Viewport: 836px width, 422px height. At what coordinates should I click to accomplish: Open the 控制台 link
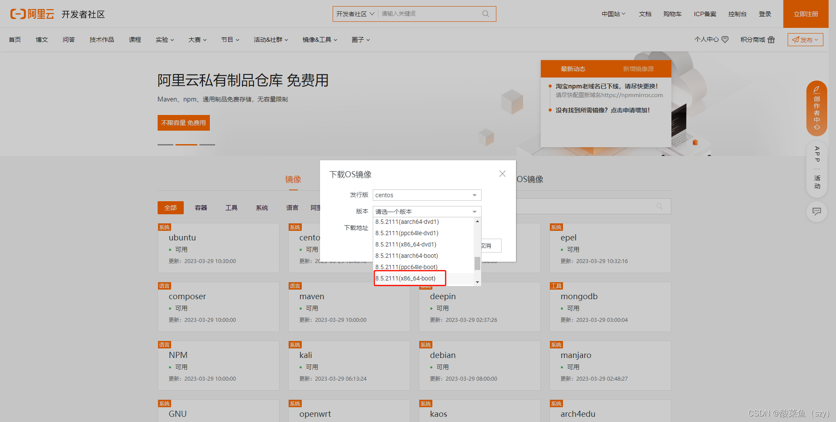[x=738, y=14]
